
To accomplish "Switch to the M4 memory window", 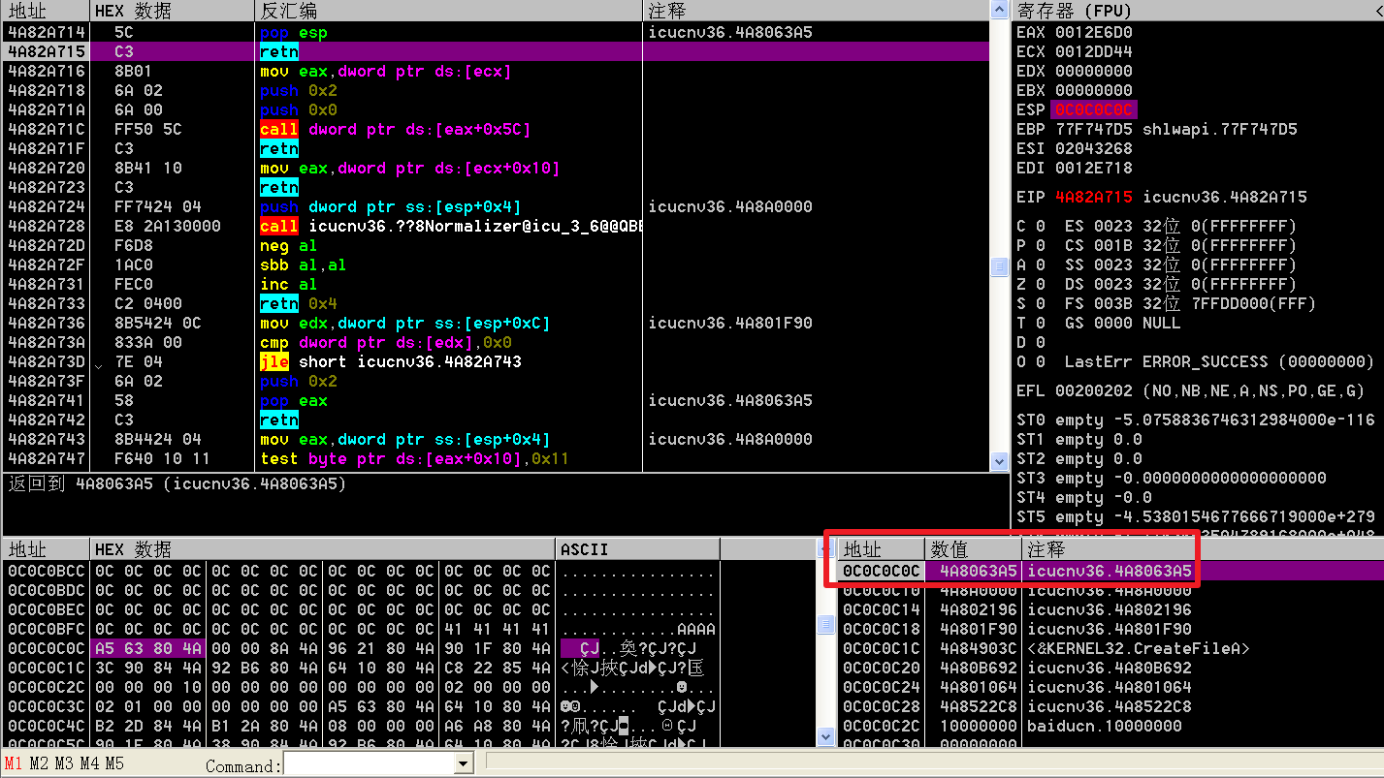I will (x=89, y=763).
